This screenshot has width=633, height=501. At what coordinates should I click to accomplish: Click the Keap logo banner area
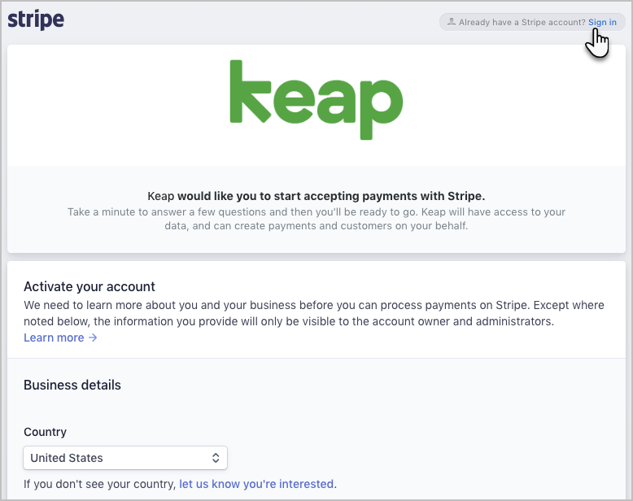316,105
